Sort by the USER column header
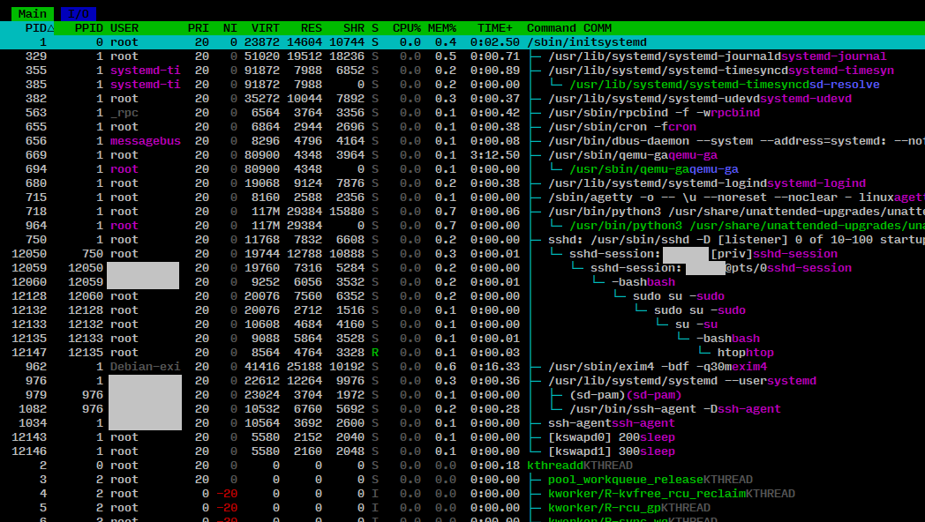Viewport: 925px width, 522px height. coord(124,28)
